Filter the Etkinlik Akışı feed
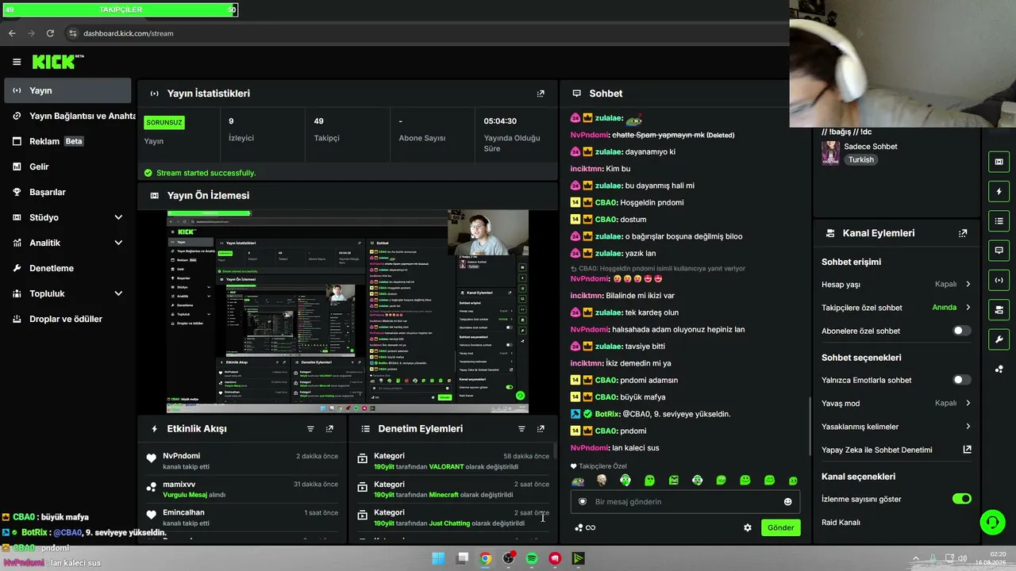The image size is (1016, 571). point(310,429)
